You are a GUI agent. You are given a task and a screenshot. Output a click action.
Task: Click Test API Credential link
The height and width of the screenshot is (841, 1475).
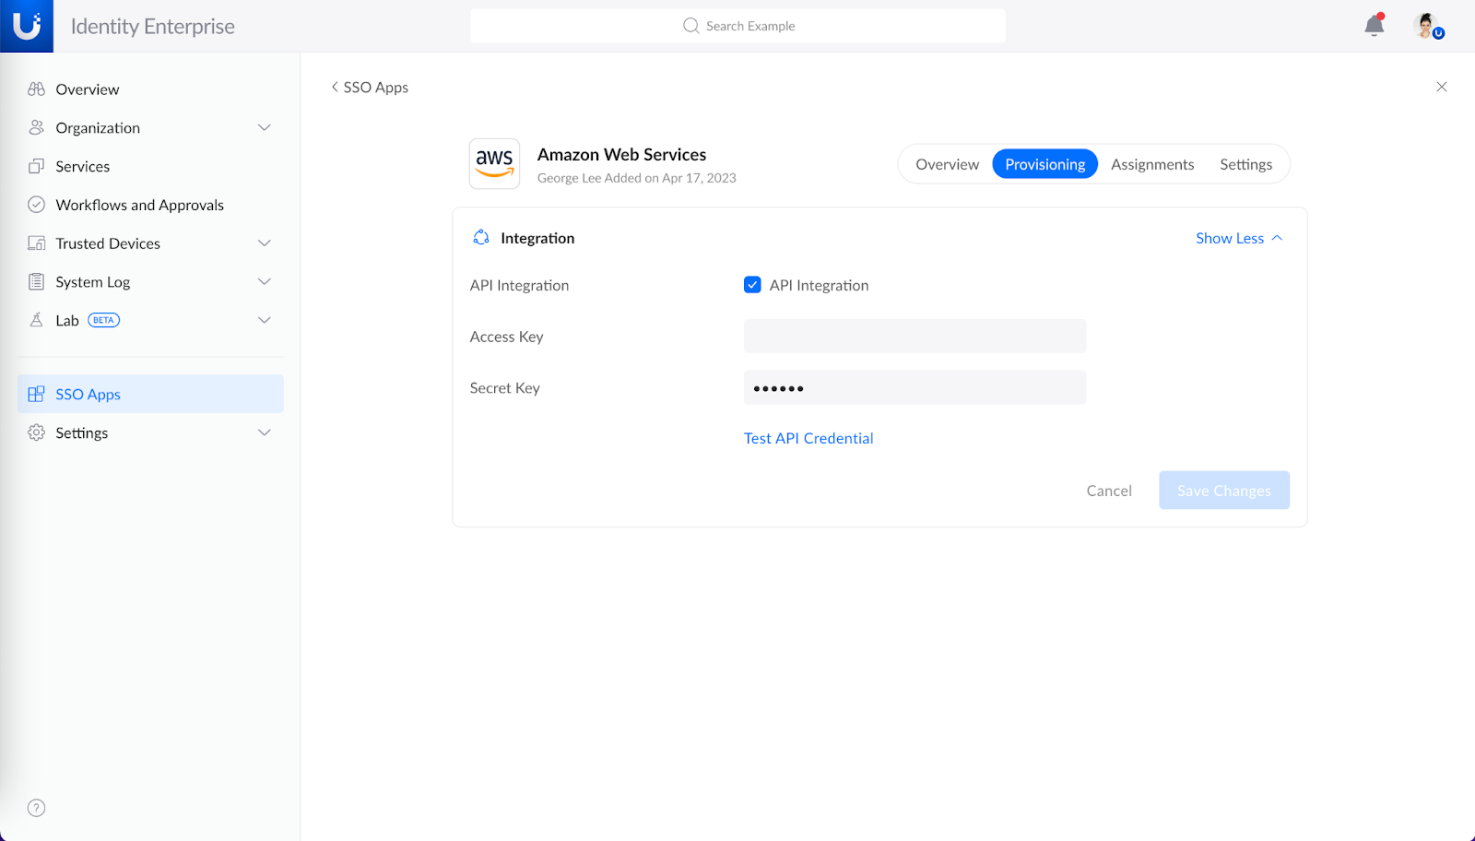pyautogui.click(x=808, y=438)
